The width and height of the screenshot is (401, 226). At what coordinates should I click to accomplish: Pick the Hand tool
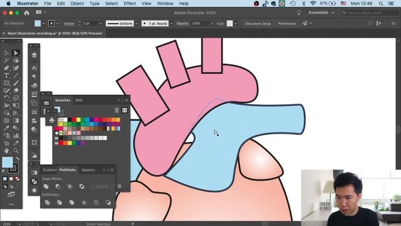[x=7, y=151]
